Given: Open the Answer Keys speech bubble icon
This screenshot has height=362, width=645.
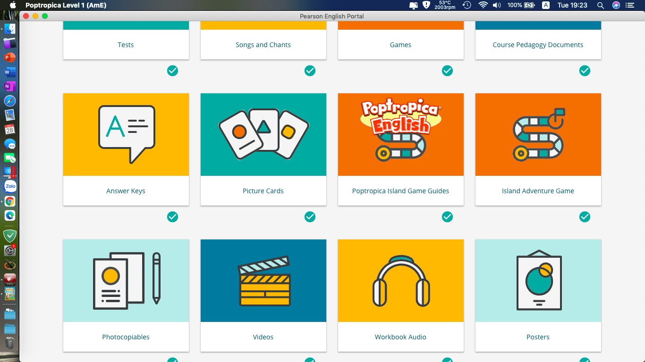Looking at the screenshot, I should (126, 134).
